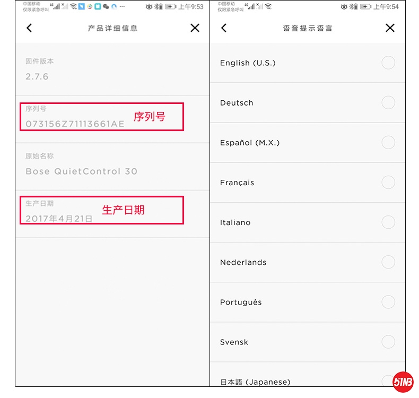Choose the Italiano radio button
419x398 pixels.
388,222
